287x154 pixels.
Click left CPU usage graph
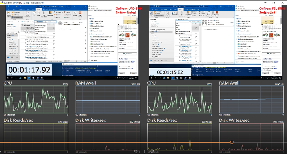pyautogui.click(x=36, y=100)
